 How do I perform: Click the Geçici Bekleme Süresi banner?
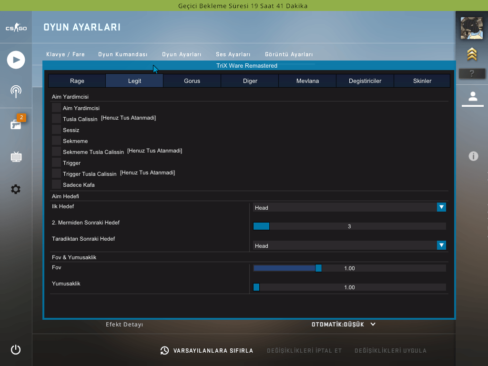point(243,6)
